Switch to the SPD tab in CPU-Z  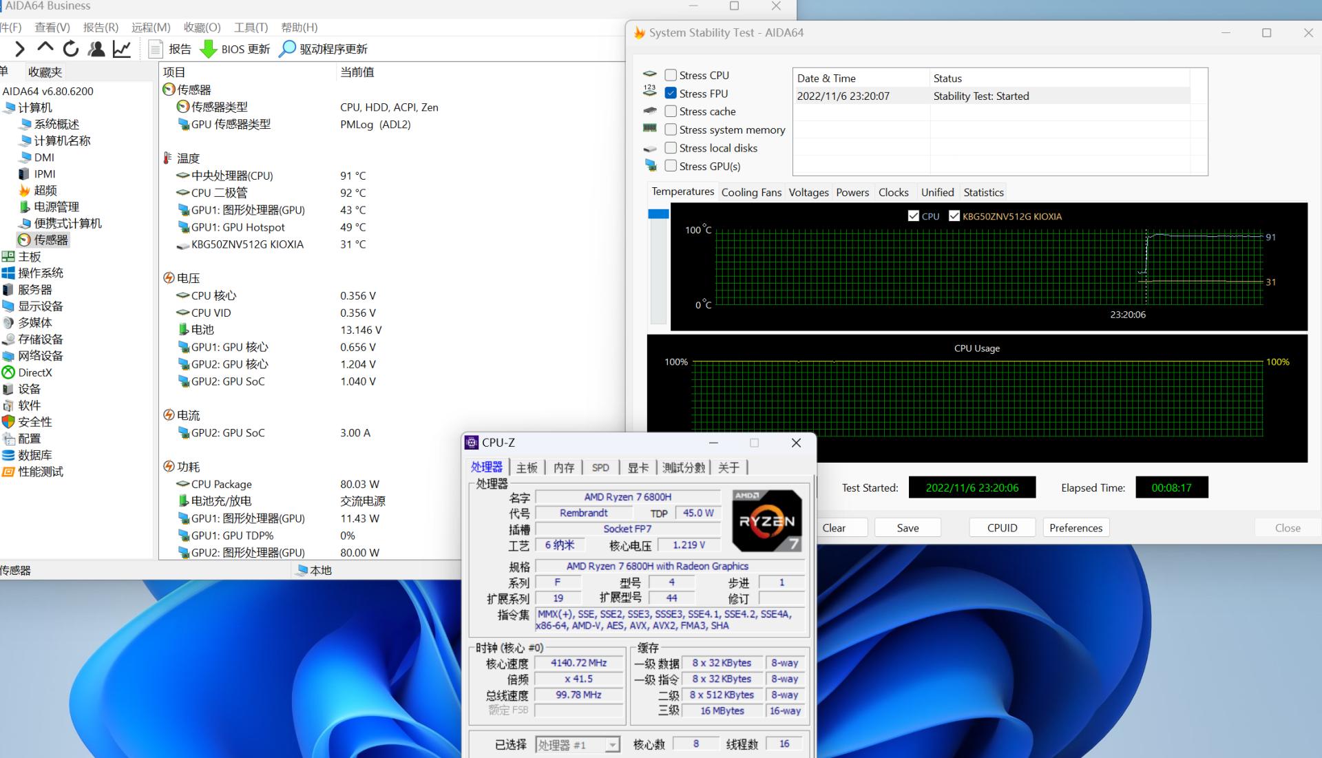(x=600, y=467)
